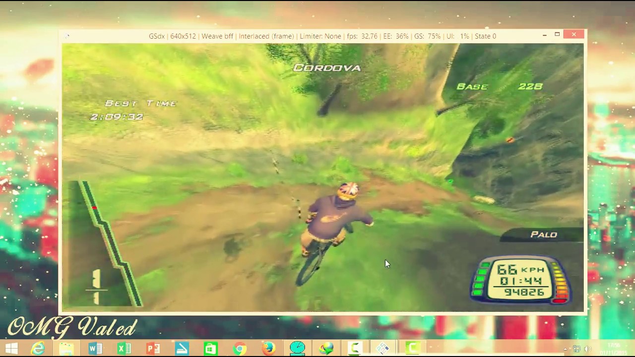Launch Google Chrome from taskbar
635x357 pixels.
click(240, 349)
